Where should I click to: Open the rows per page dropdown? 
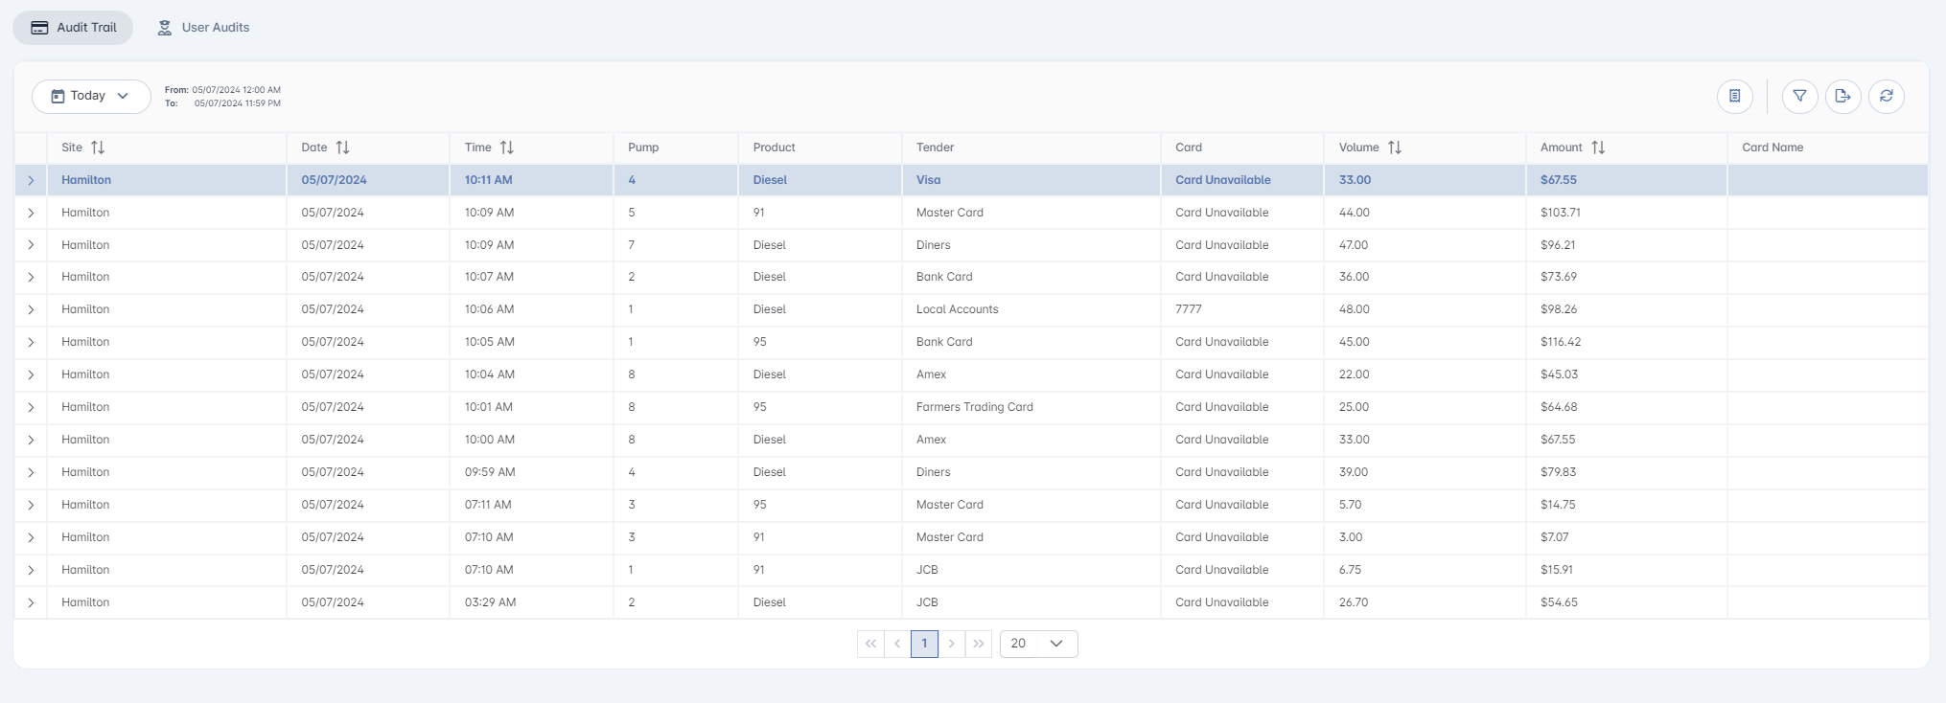click(x=1038, y=644)
